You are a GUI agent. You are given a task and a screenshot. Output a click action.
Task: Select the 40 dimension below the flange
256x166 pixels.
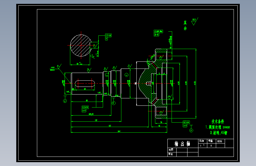tap(159, 126)
